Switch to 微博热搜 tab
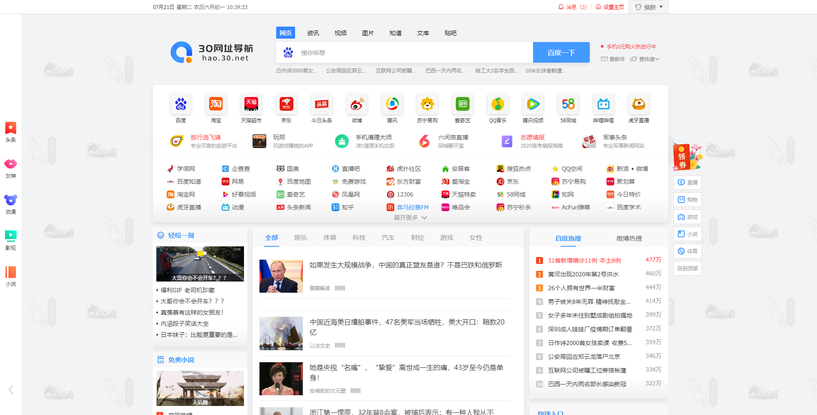817x415 pixels. tap(629, 239)
